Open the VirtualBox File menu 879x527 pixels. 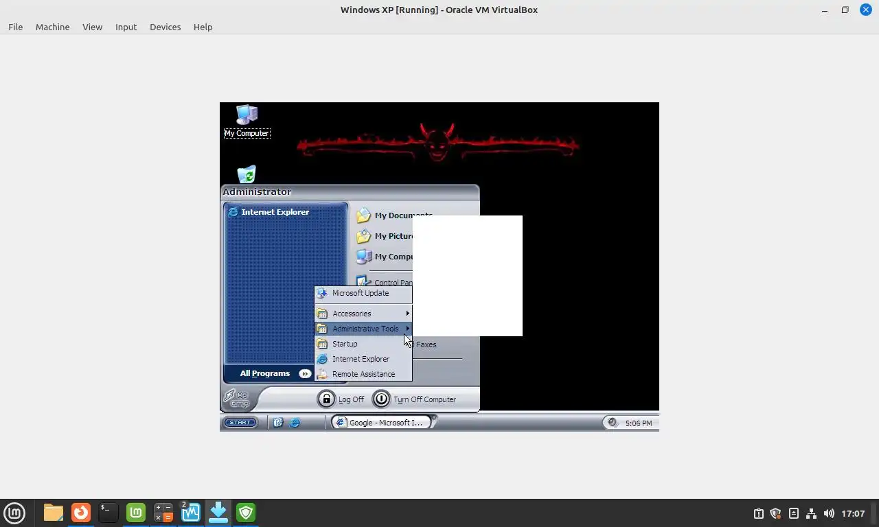(x=15, y=27)
